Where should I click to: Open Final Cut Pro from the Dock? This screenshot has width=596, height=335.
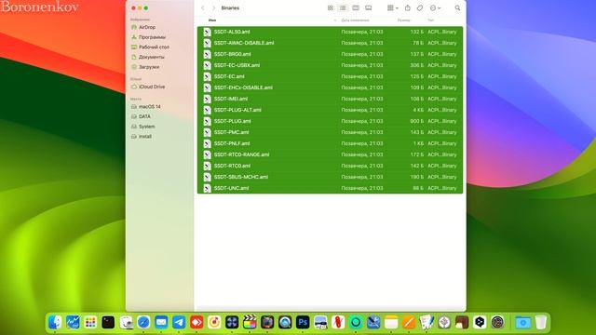[x=250, y=323]
